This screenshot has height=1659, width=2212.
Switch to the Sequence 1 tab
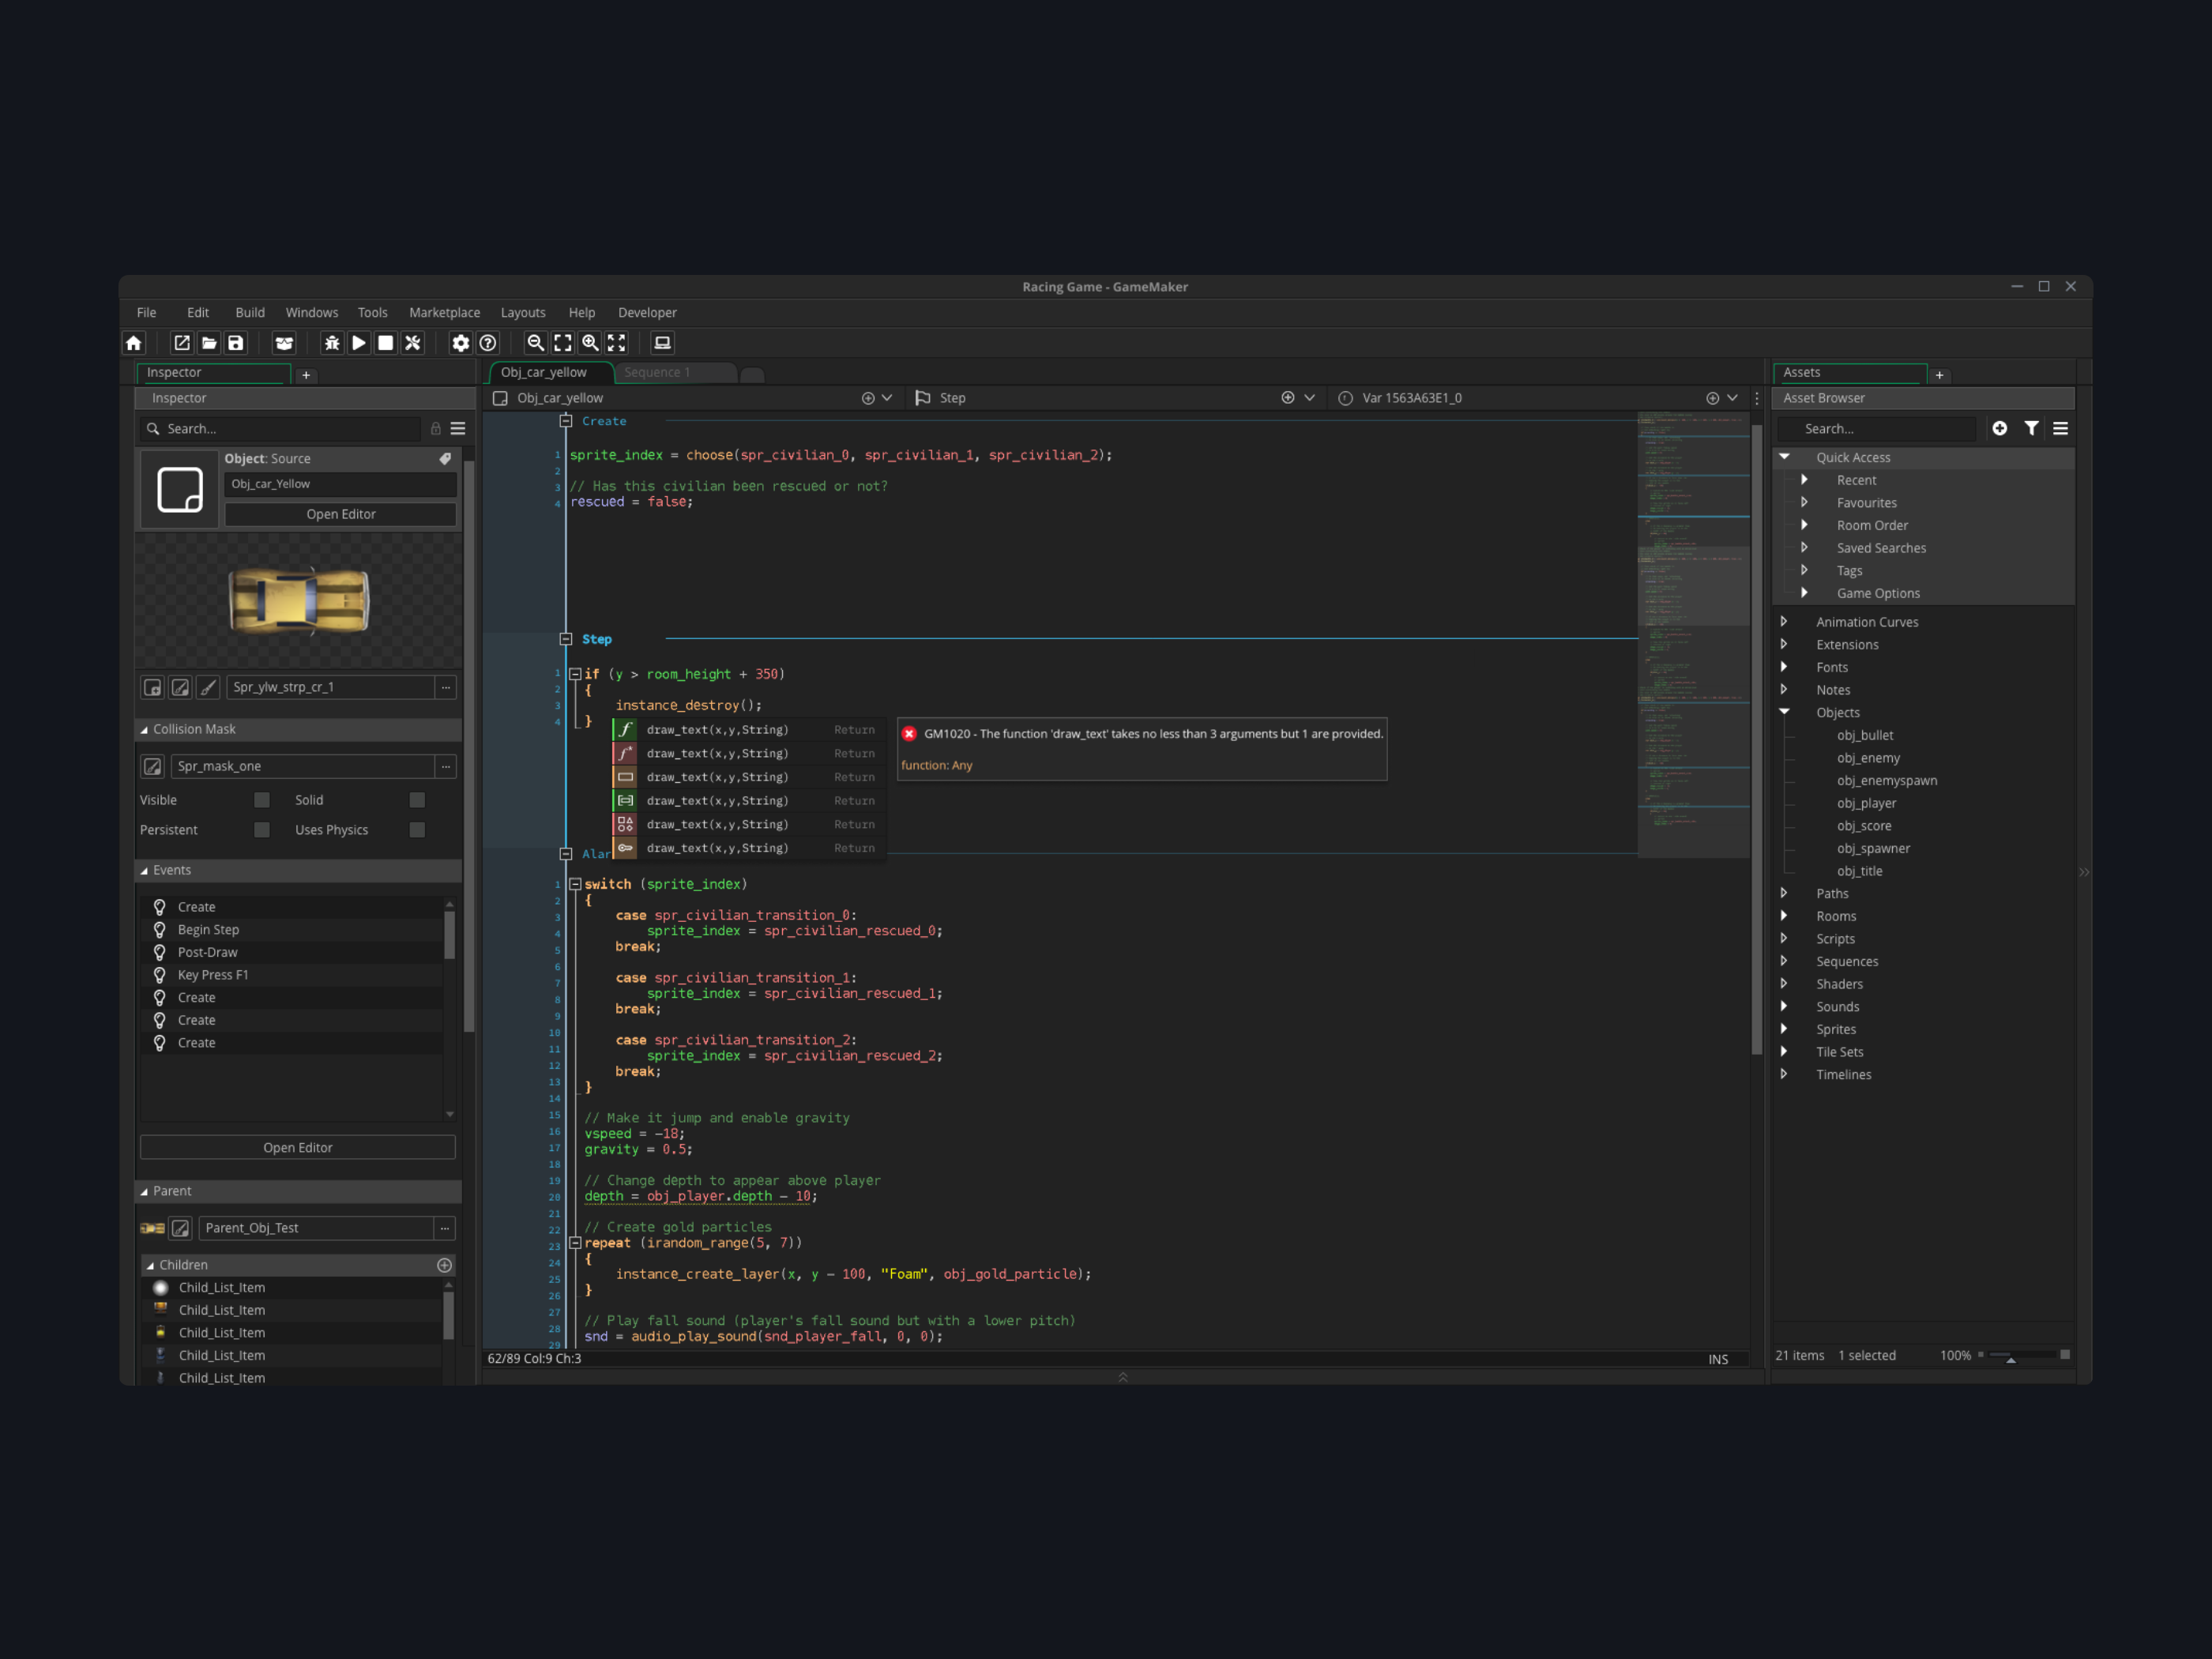click(657, 372)
